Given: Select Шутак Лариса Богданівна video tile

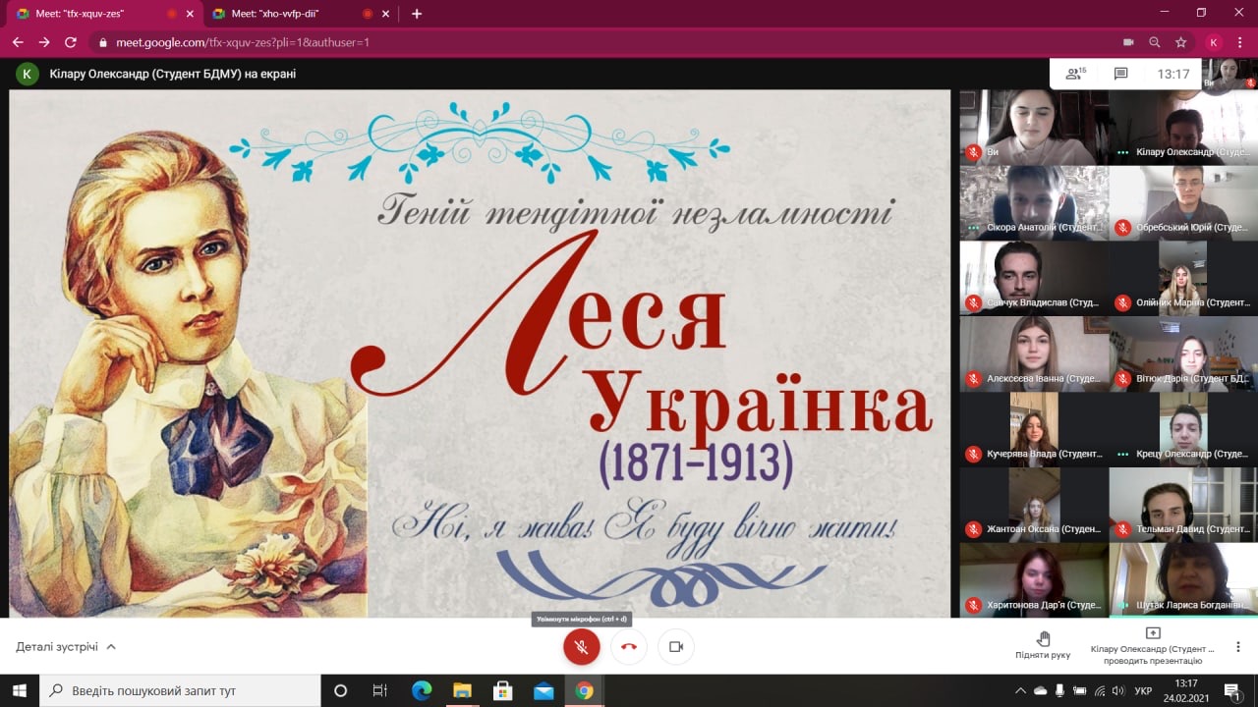Looking at the screenshot, I should click(1183, 580).
